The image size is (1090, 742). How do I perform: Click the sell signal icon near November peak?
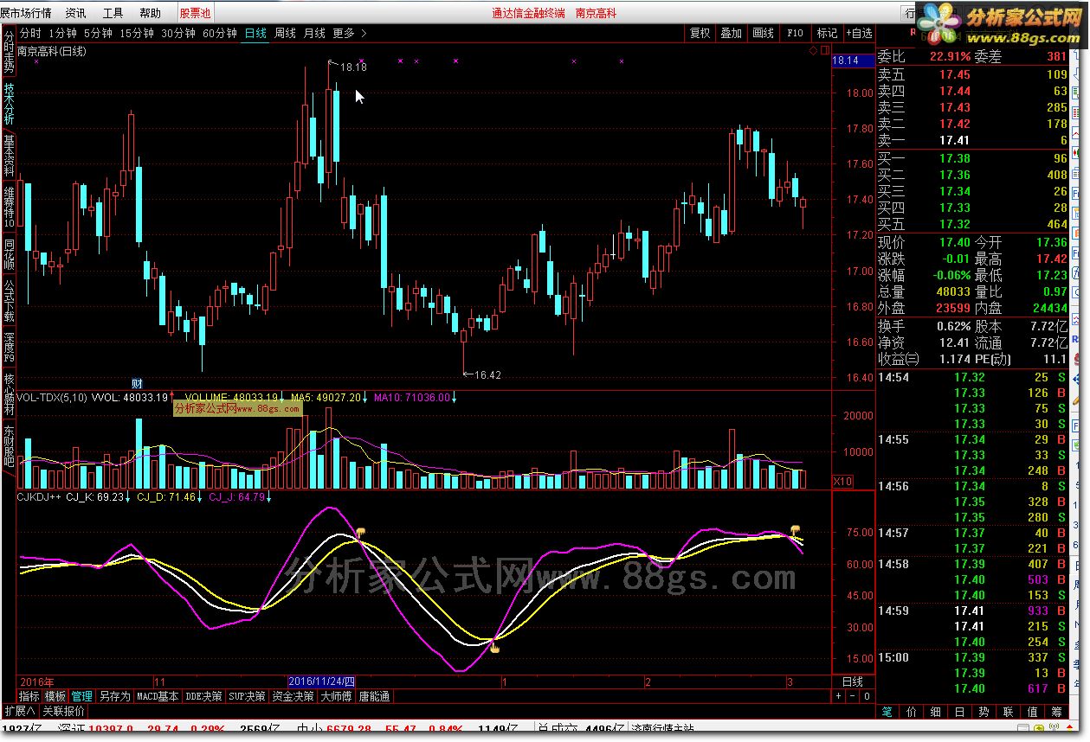pyautogui.click(x=360, y=532)
